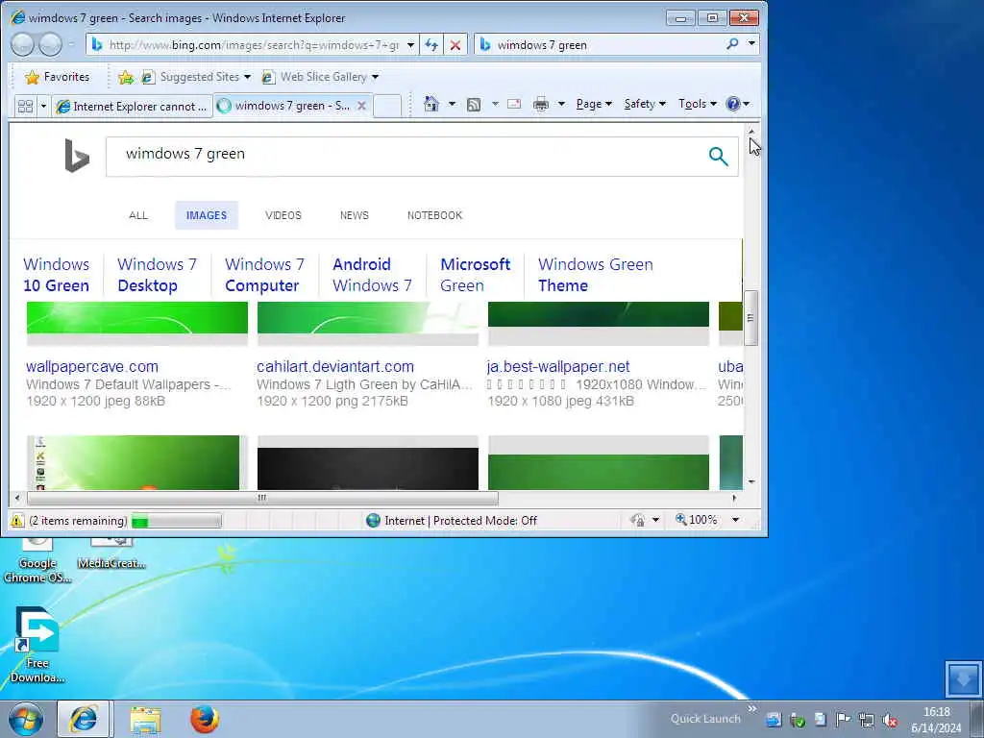This screenshot has height=738, width=984.
Task: Select the NOTEBOOK search tab
Action: 434,215
